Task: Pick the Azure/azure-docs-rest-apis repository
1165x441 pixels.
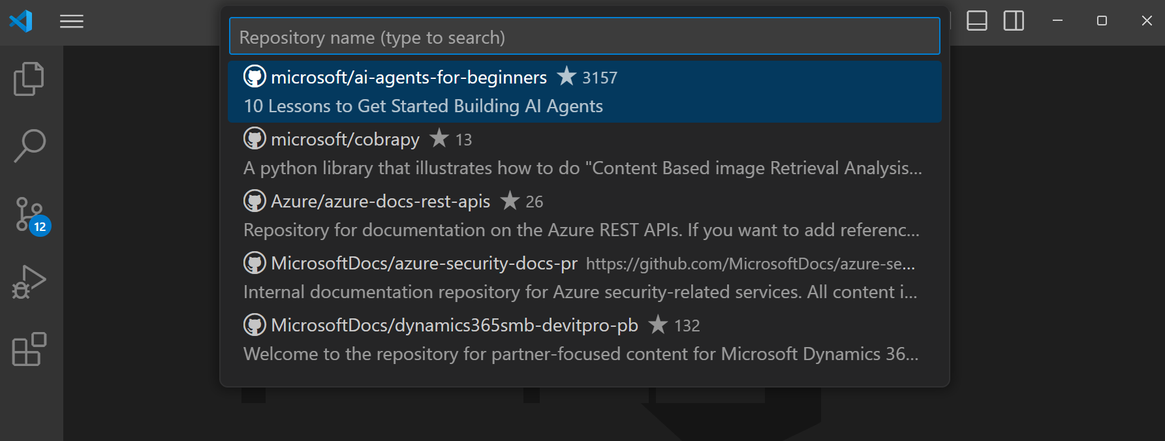Action: 380,202
